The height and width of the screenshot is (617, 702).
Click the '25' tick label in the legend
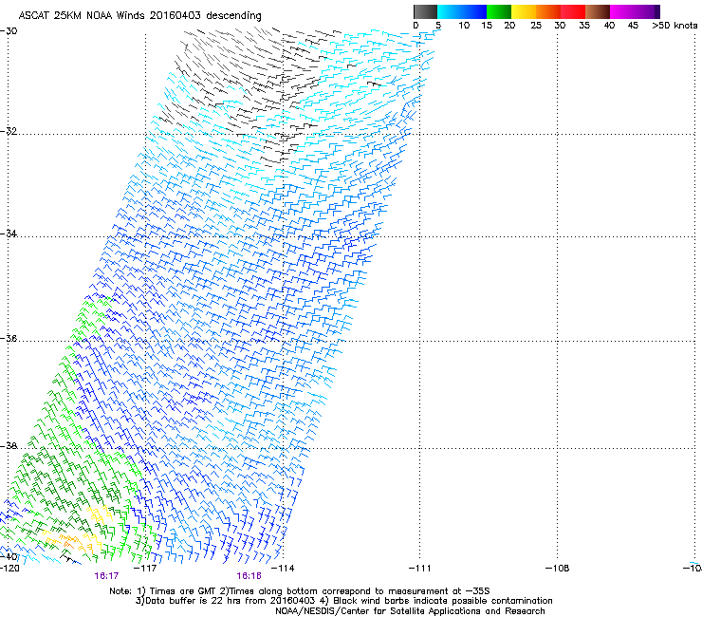click(x=536, y=26)
